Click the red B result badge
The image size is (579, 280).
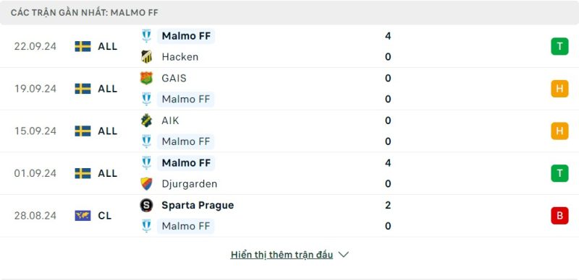point(559,216)
